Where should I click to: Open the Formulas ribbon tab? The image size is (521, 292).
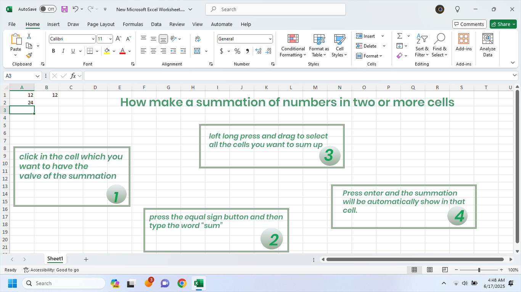133,24
